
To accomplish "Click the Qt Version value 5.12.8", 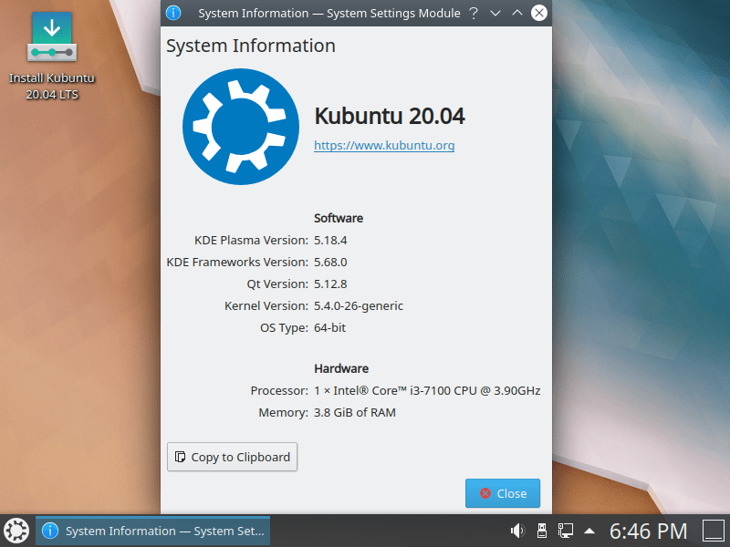I will [x=330, y=284].
